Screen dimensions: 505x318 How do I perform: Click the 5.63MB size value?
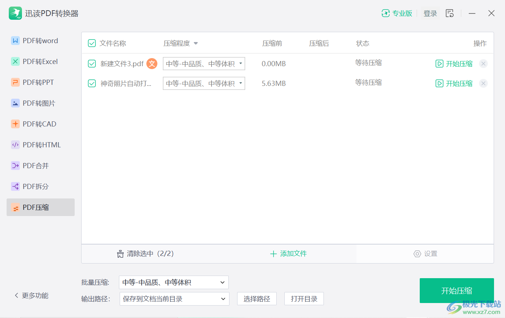[274, 84]
